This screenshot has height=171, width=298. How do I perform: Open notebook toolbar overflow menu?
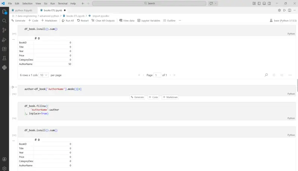(180, 20)
